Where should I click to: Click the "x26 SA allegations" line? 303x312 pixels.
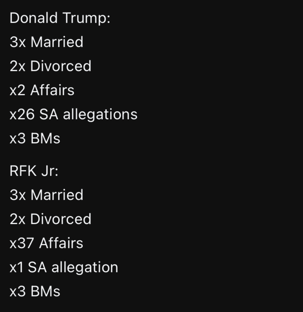(x=74, y=114)
